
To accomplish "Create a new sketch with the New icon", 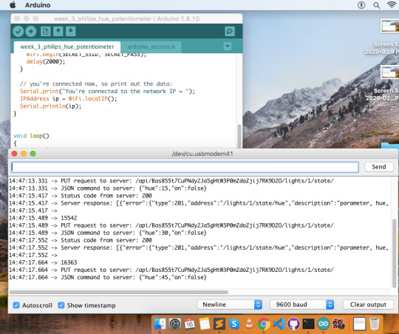I will (45, 31).
